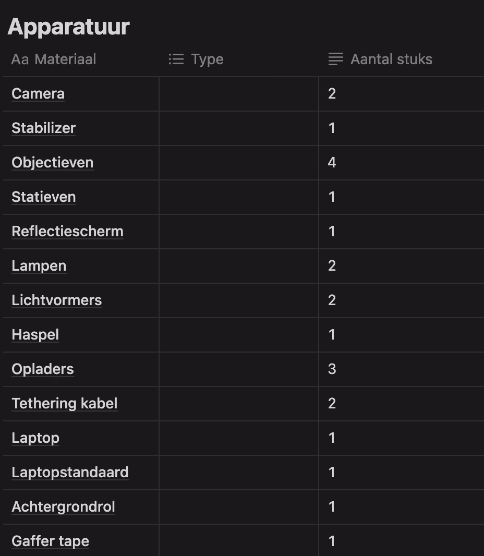Click the Apparatuur database title
The image size is (484, 556).
click(x=69, y=27)
